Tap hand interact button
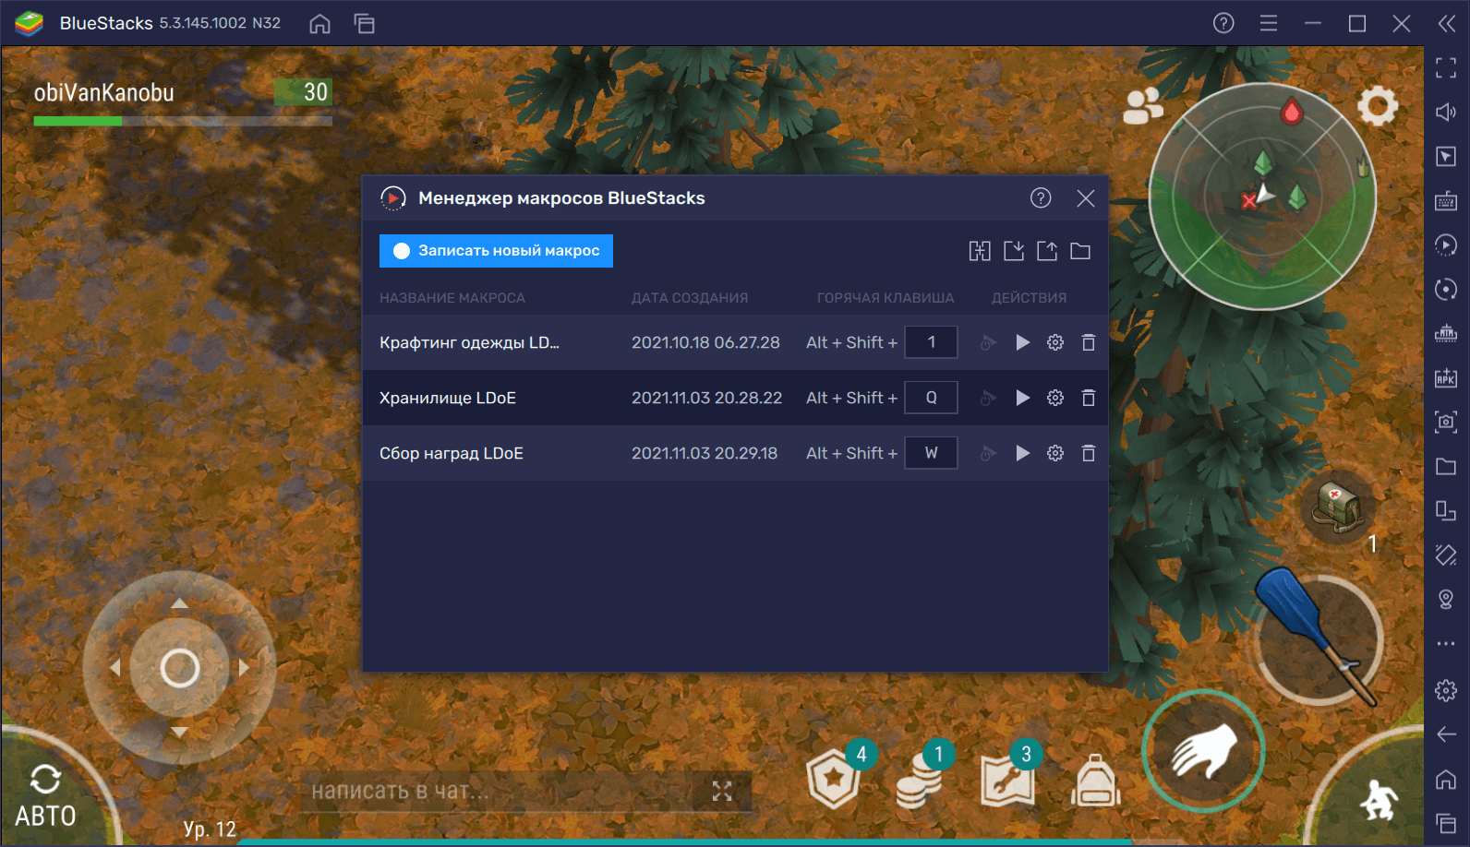Viewport: 1470px width, 847px height. click(1203, 751)
